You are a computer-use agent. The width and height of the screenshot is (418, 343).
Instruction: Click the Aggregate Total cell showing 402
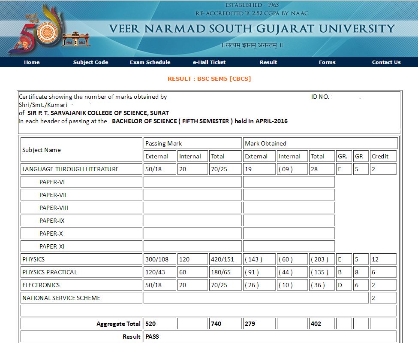click(x=321, y=323)
